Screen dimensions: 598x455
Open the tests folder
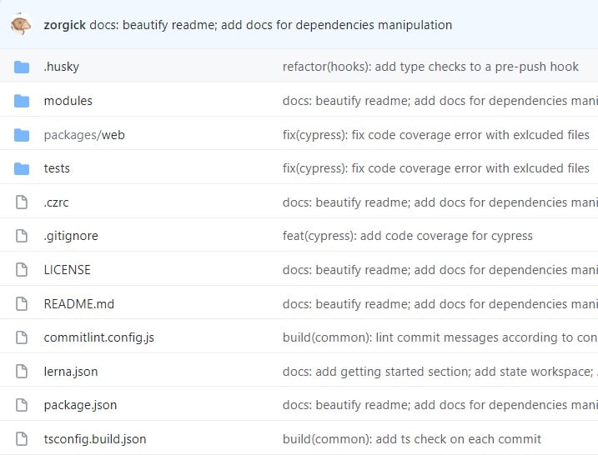(57, 168)
